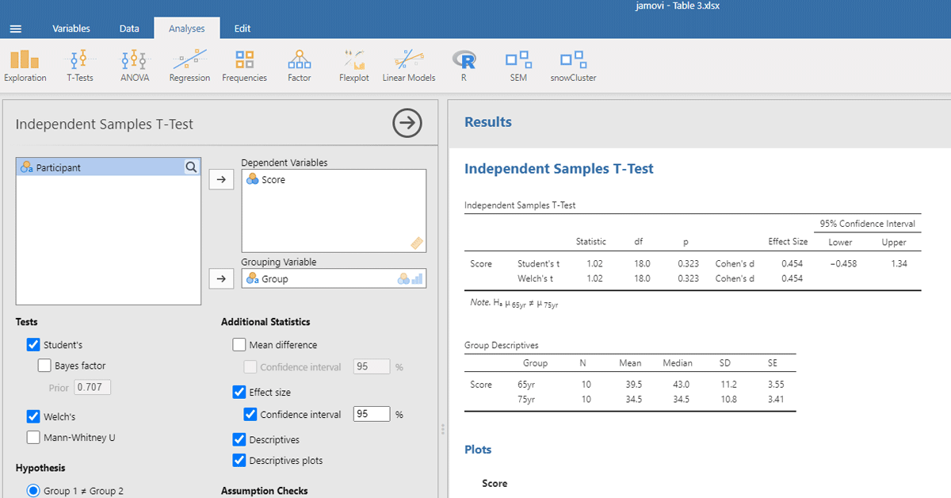
Task: Uncheck the Student's test checkbox
Action: click(33, 345)
